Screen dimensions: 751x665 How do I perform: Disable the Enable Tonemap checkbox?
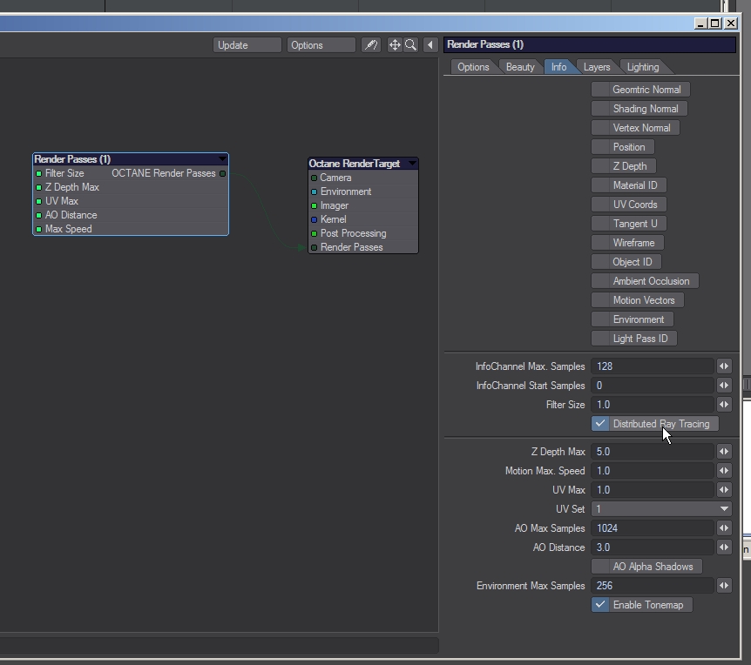(642, 605)
